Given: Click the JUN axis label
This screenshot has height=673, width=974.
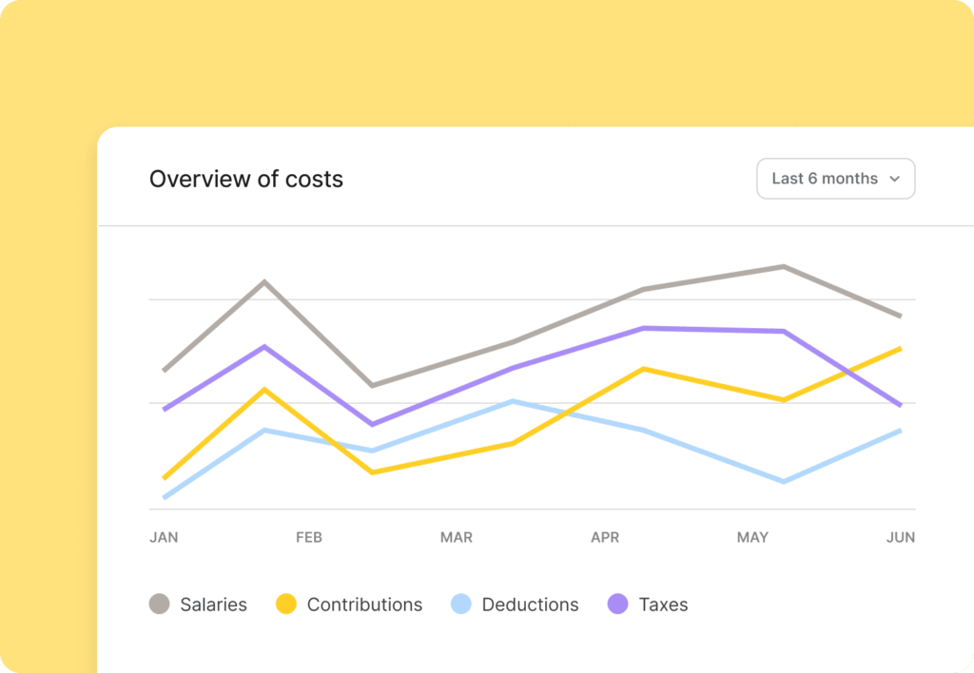Looking at the screenshot, I should [900, 538].
